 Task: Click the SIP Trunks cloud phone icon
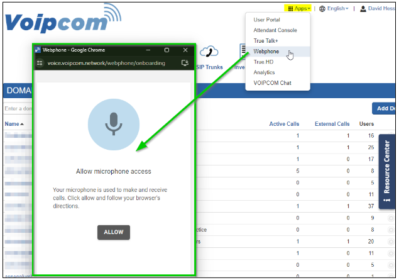pos(209,52)
